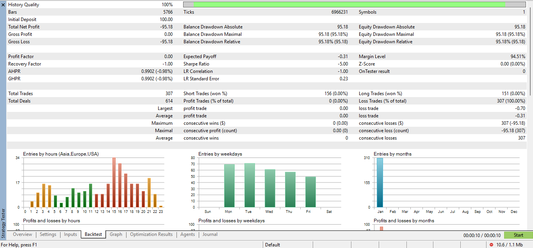Viewport: 533px width, 248px height.
Task: Open the Default profile selector
Action: point(287,244)
